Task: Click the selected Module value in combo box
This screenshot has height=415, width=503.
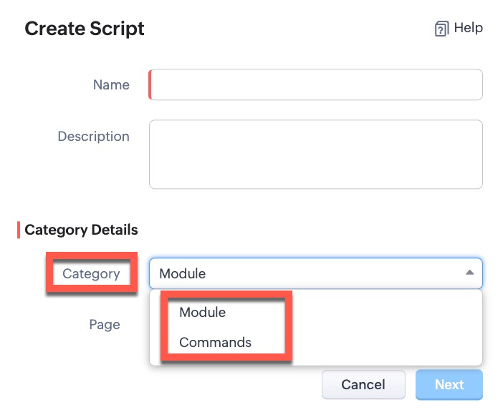Action: (183, 273)
